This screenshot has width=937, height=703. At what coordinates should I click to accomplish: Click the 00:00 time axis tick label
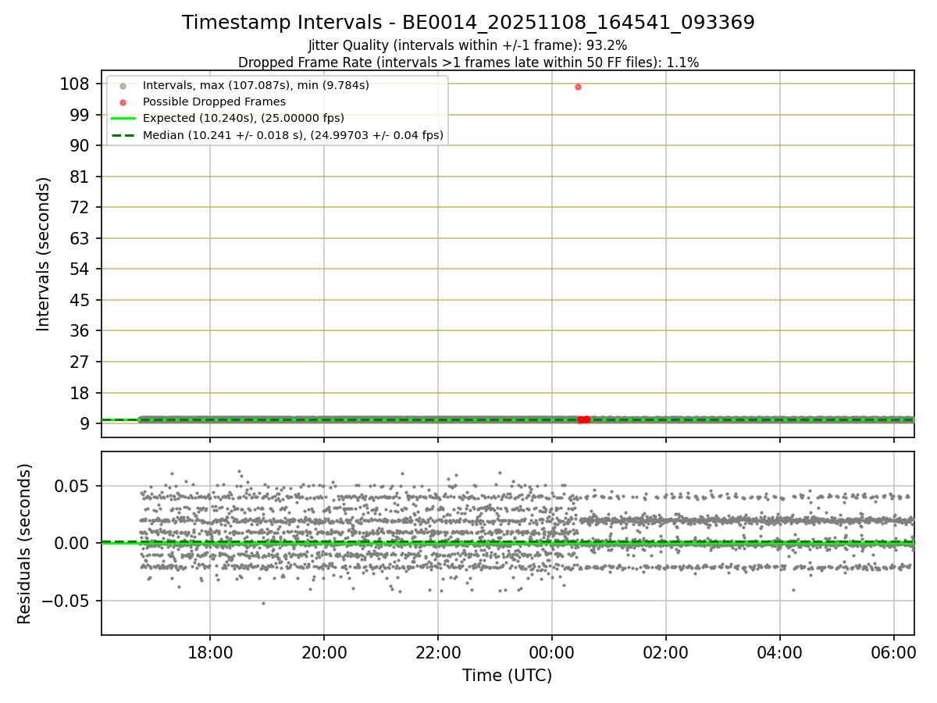(552, 653)
